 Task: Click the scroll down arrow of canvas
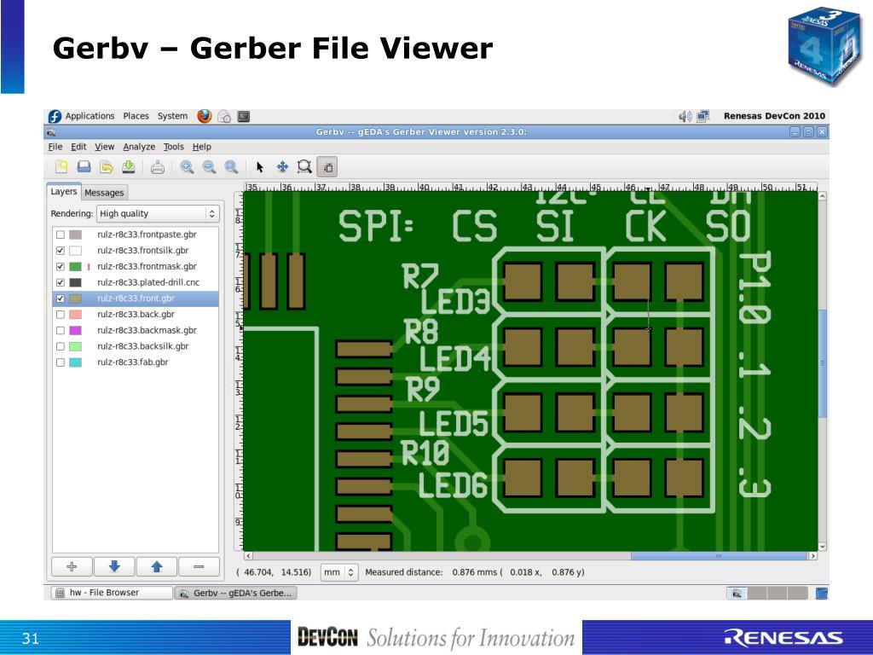tap(823, 547)
